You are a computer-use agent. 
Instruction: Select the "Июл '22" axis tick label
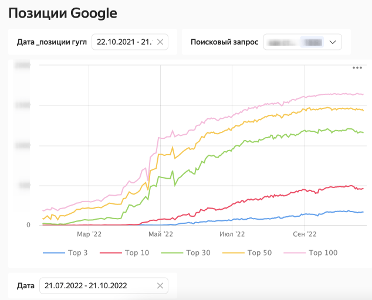[x=232, y=234]
